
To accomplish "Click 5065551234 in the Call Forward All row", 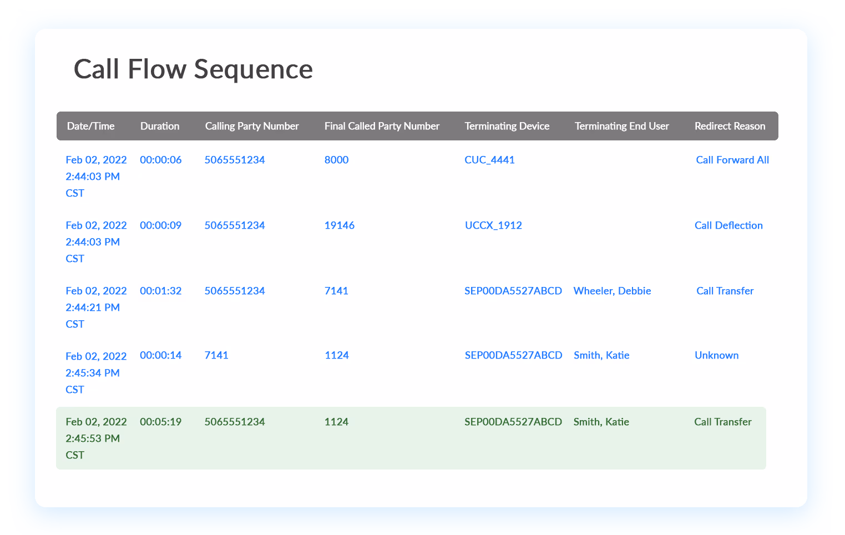I will point(235,160).
